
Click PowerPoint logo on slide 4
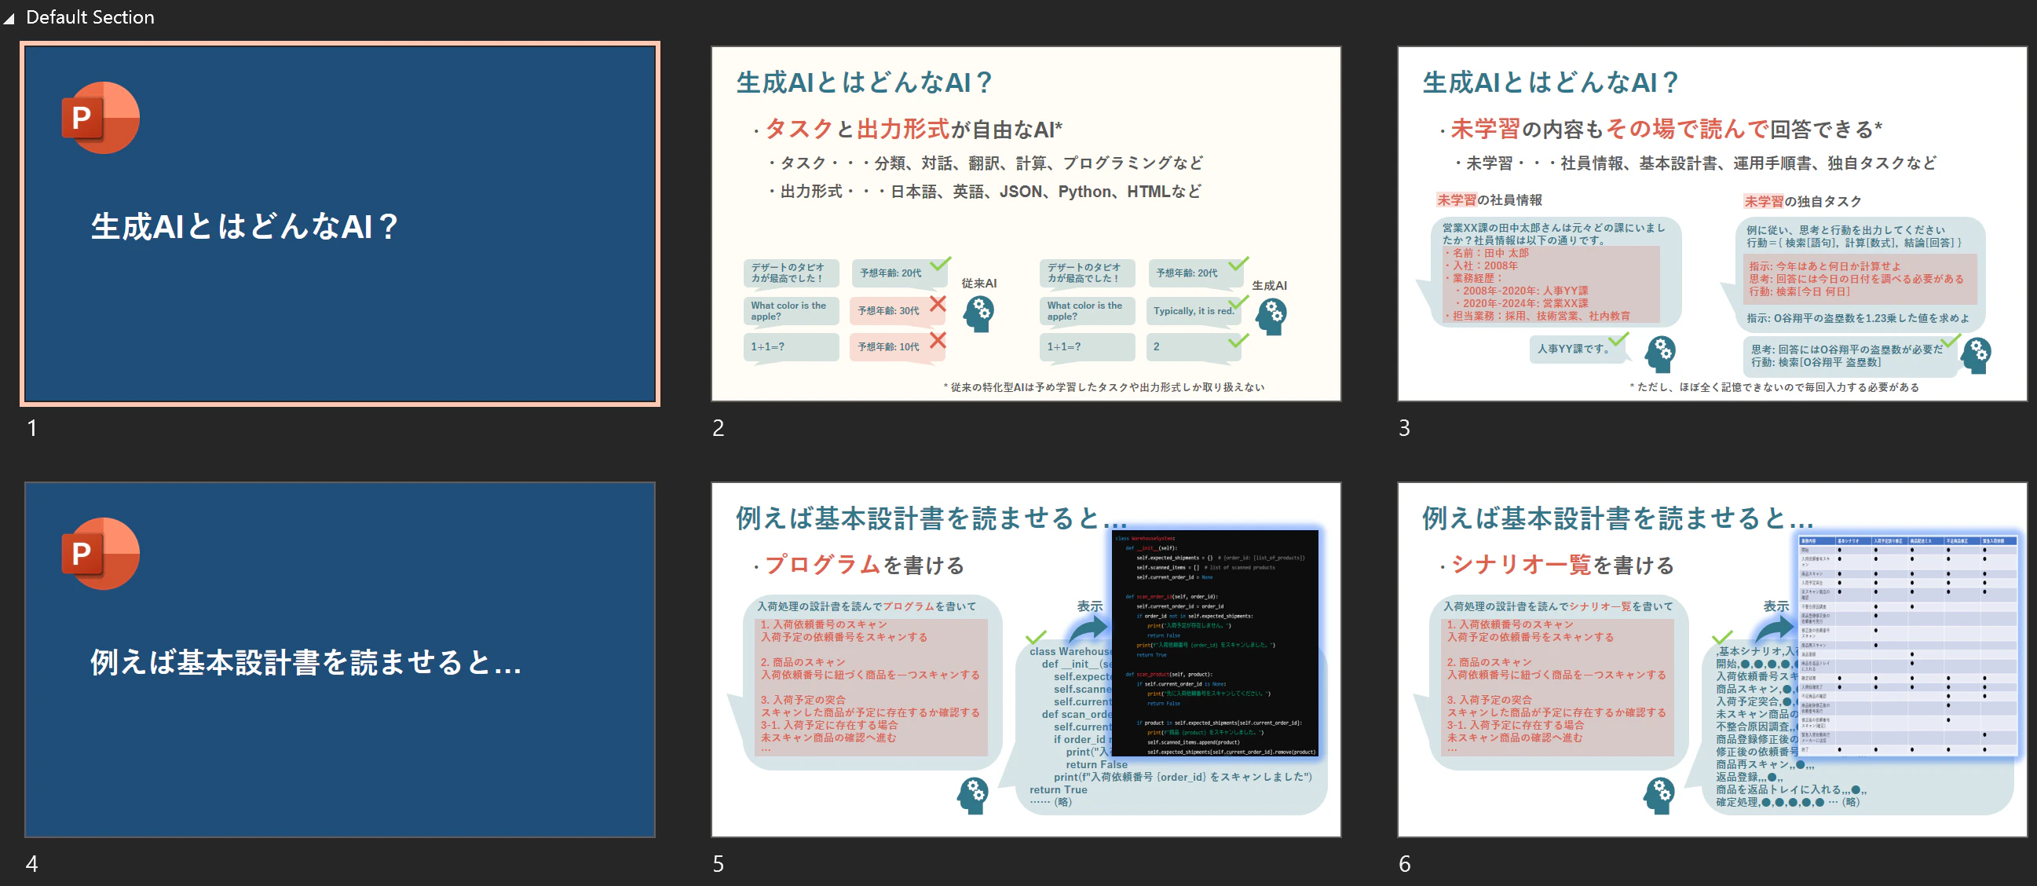click(x=101, y=554)
